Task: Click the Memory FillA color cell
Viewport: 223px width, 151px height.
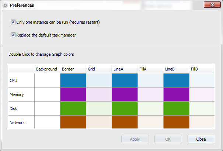Action: coord(150,95)
